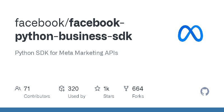Click the 320 used-by count
224x112 pixels.
pyautogui.click(x=73, y=89)
